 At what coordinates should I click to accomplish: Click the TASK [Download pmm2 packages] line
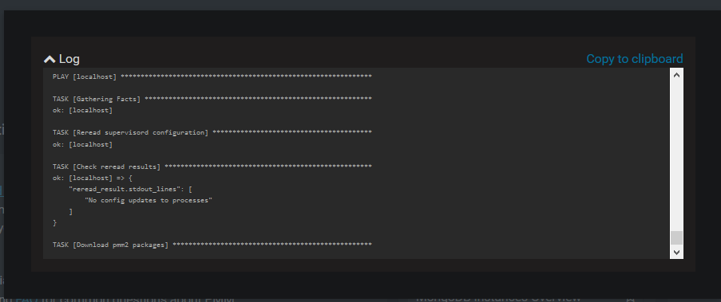(212, 245)
